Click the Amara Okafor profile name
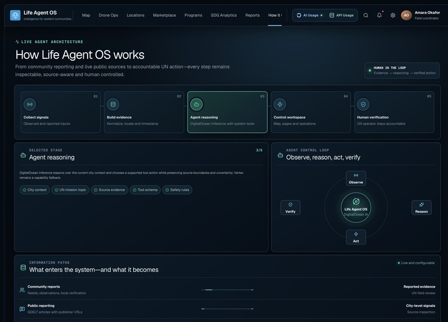The height and width of the screenshot is (322, 448). coord(427,12)
